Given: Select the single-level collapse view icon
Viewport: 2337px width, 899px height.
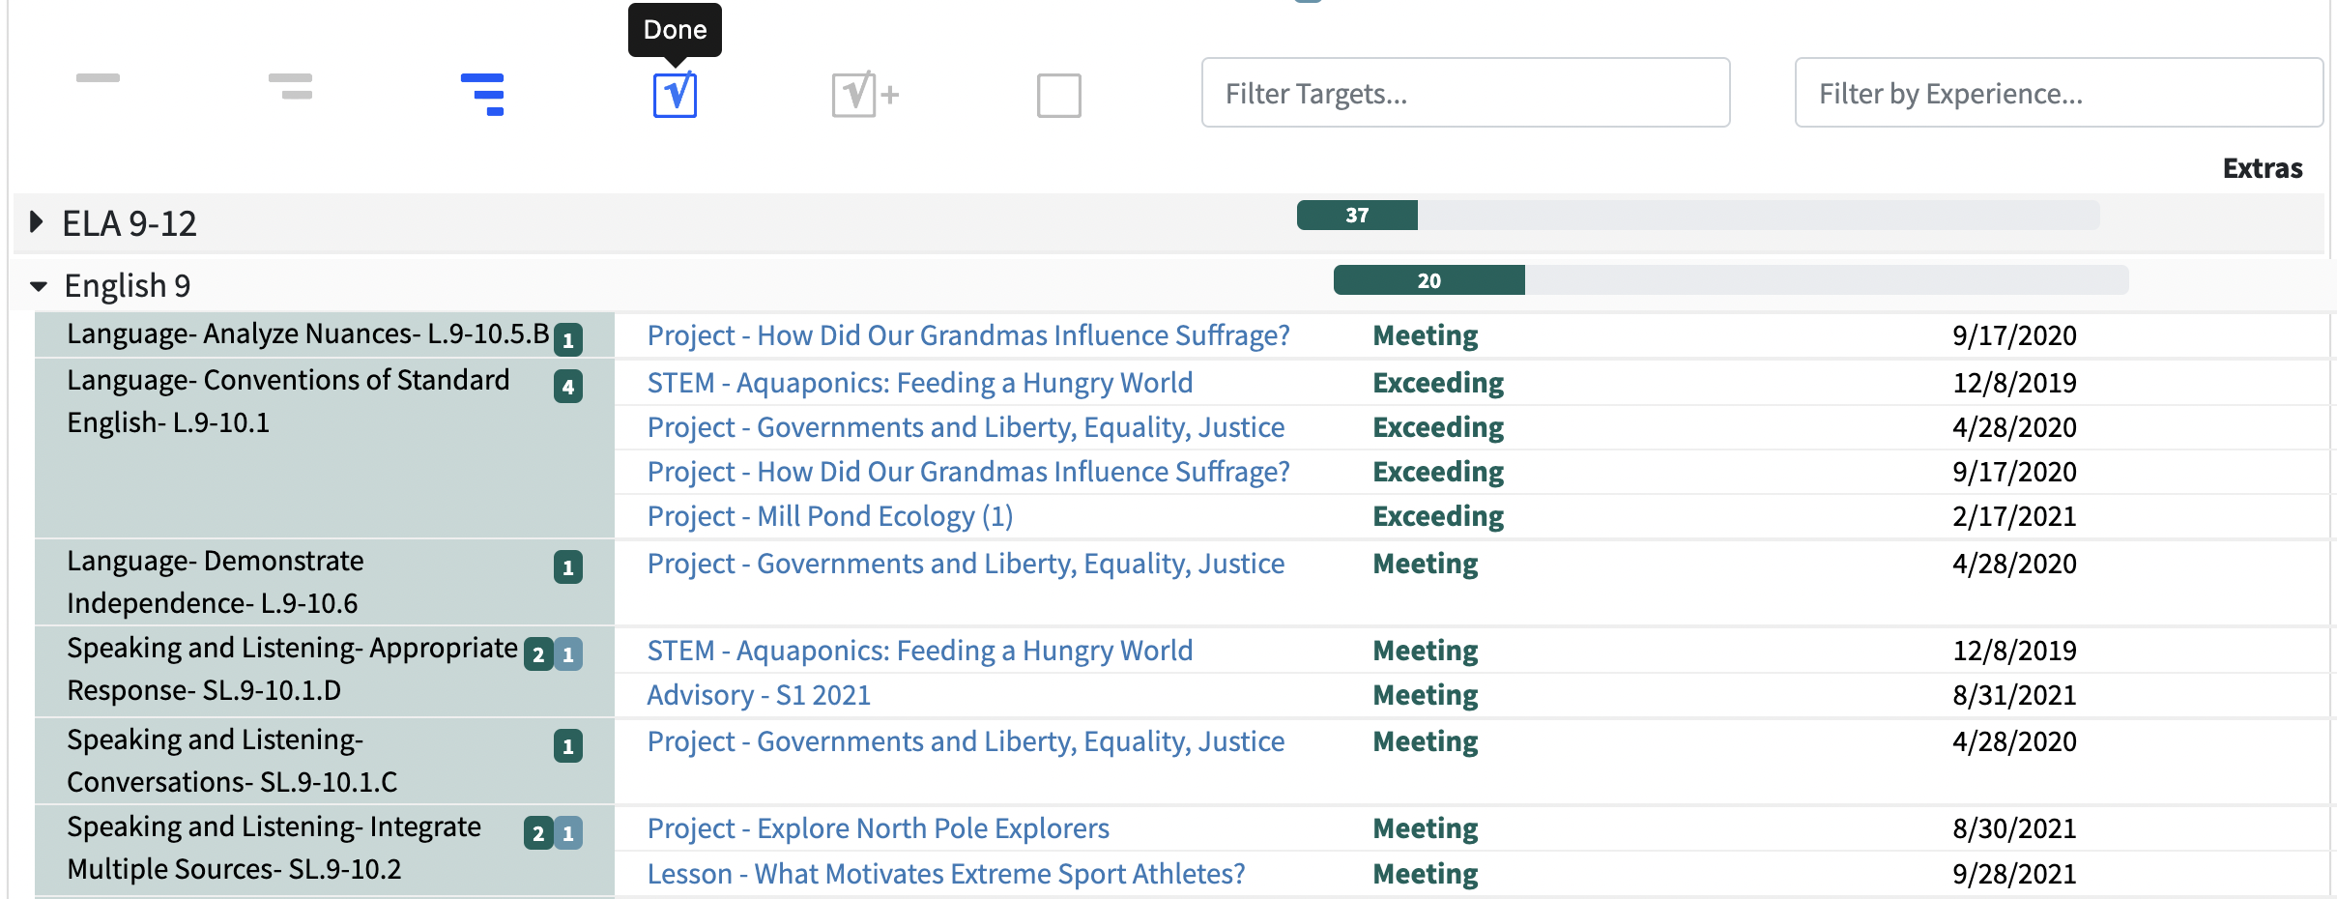Looking at the screenshot, I should pyautogui.click(x=98, y=78).
